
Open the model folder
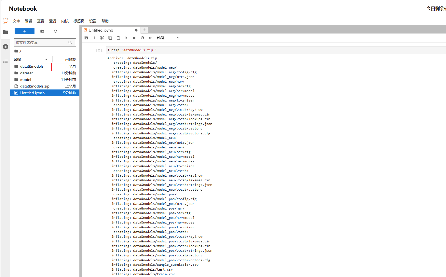45,80
